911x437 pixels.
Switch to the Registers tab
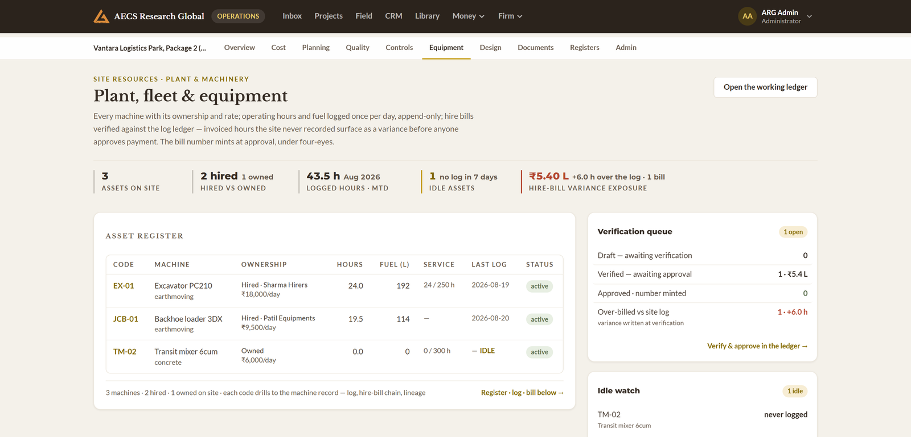point(585,48)
